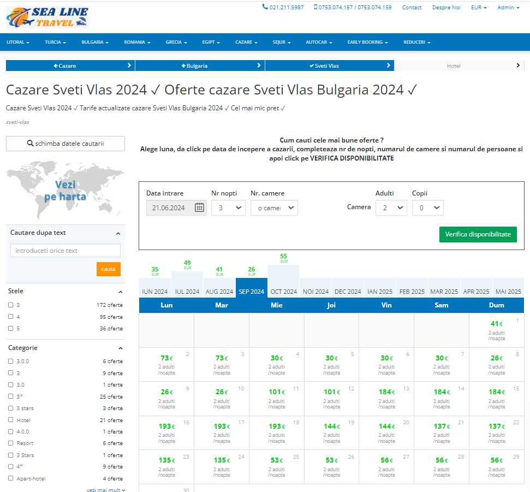Check the Resort category checkbox
Image resolution: width=530 pixels, height=492 pixels.
pos(11,443)
